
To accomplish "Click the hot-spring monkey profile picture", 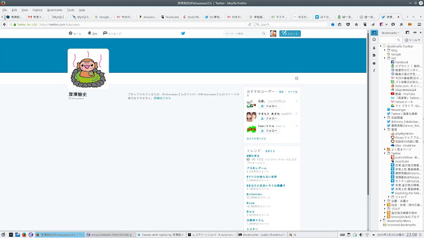I will (x=88, y=69).
